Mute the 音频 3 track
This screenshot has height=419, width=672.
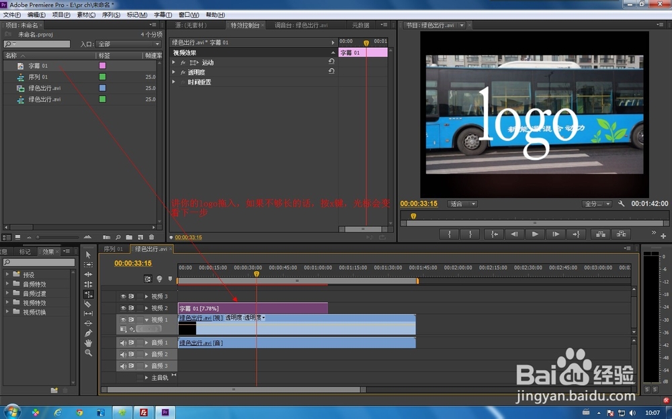click(123, 366)
